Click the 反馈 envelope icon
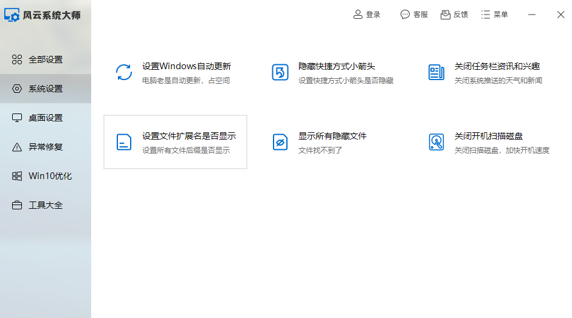Screen dimensions: 572x318 pos(446,14)
